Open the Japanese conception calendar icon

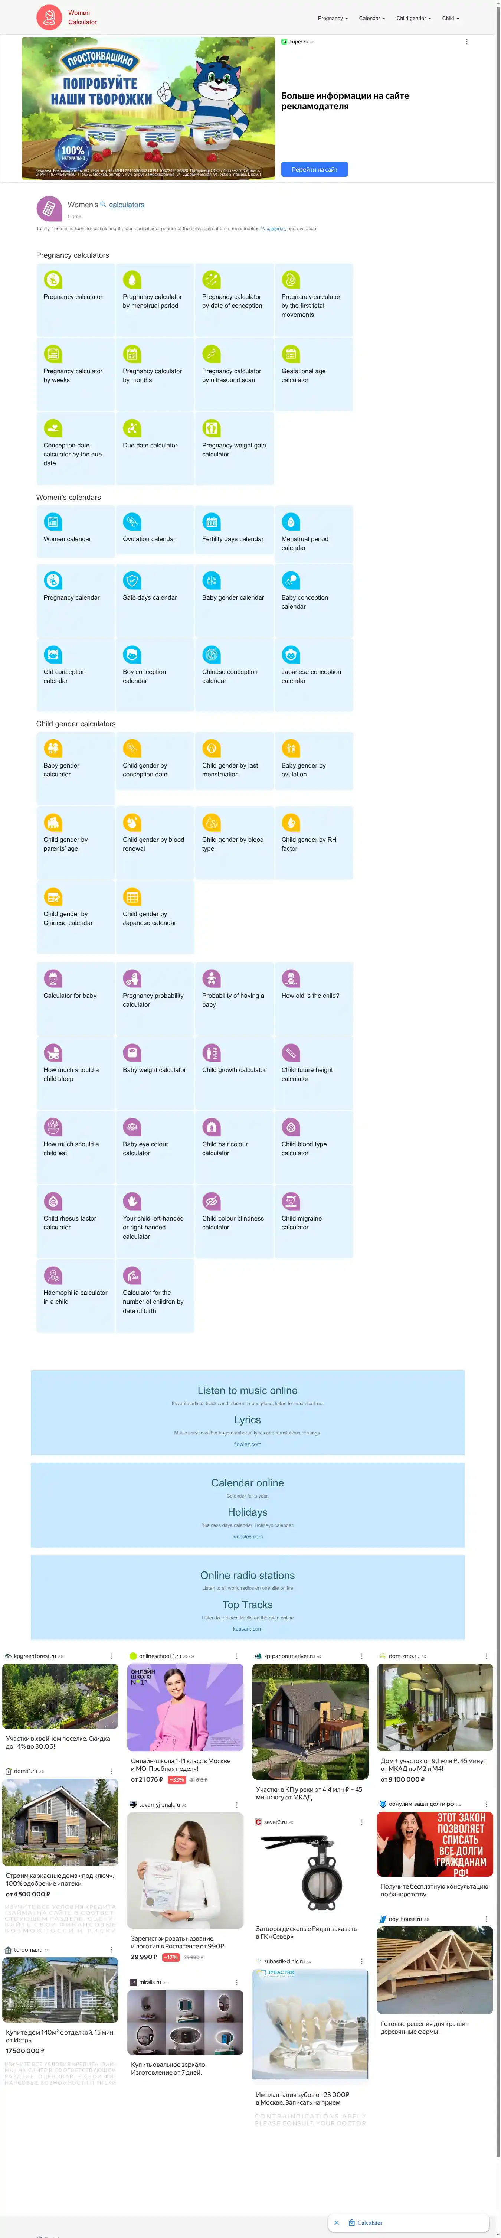click(291, 654)
